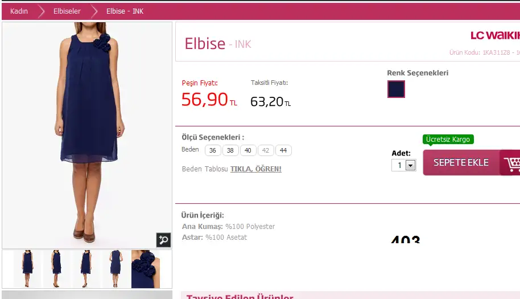520x299 pixels.
Task: View first dress thumbnail
Action: click(x=27, y=269)
